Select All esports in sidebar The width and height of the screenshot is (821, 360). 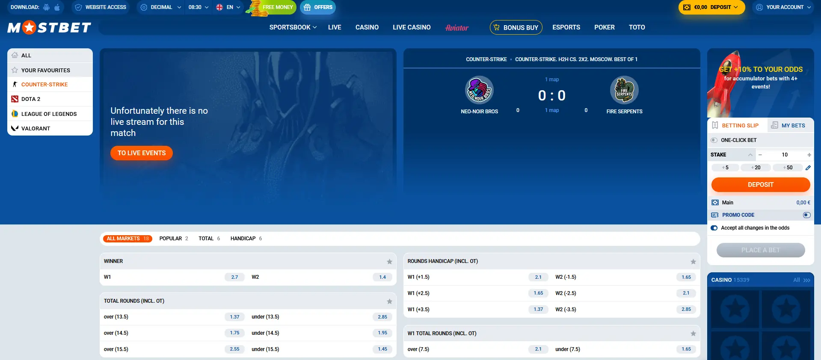(x=50, y=55)
